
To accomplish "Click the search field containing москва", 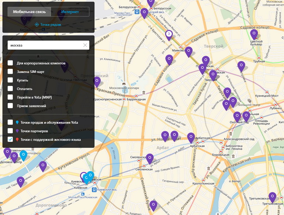I will pyautogui.click(x=48, y=45).
